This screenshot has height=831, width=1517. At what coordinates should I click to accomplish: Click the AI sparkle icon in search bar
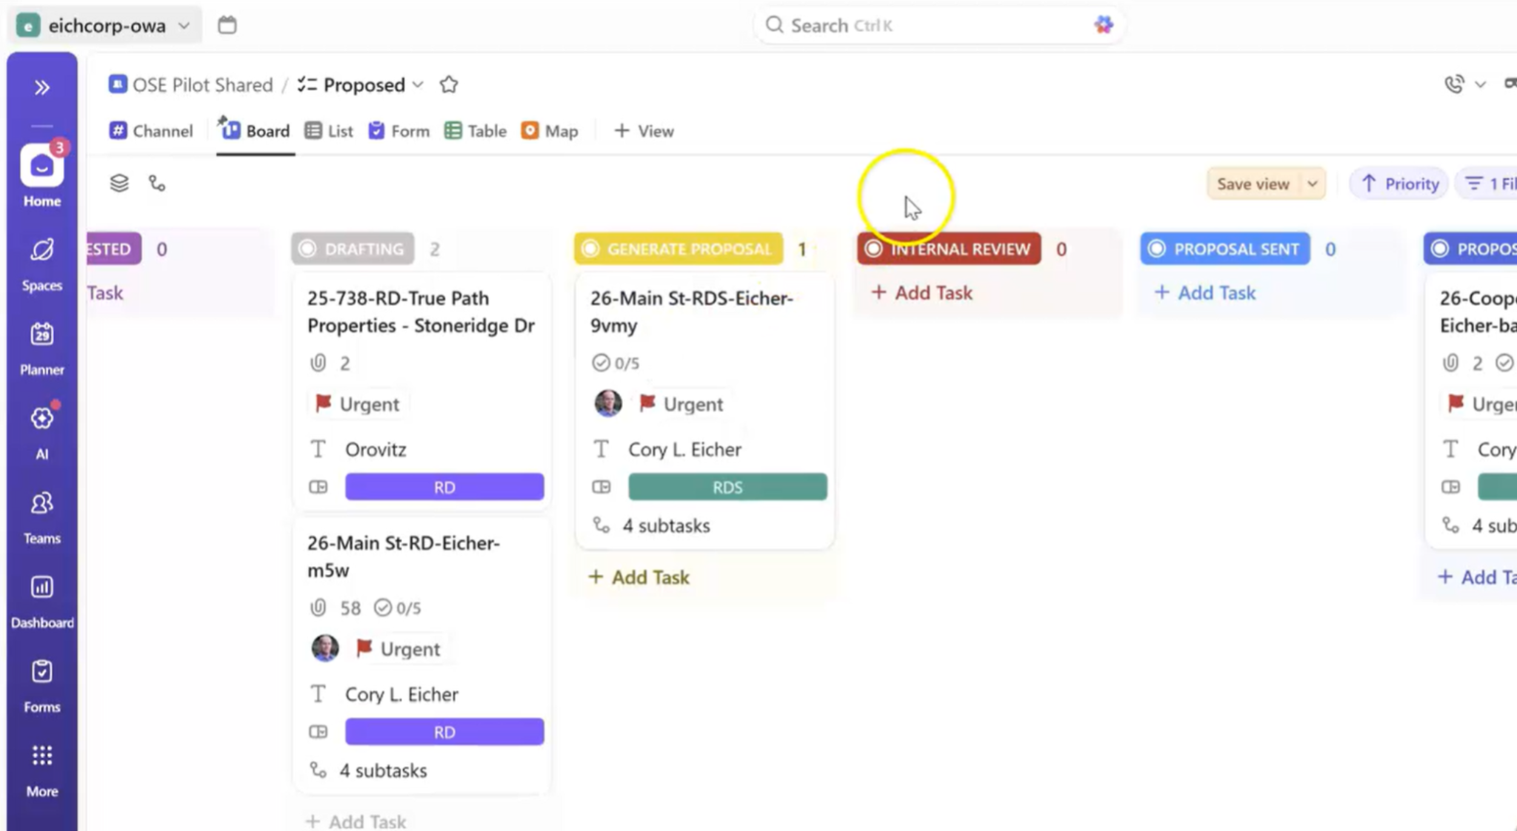click(x=1104, y=25)
